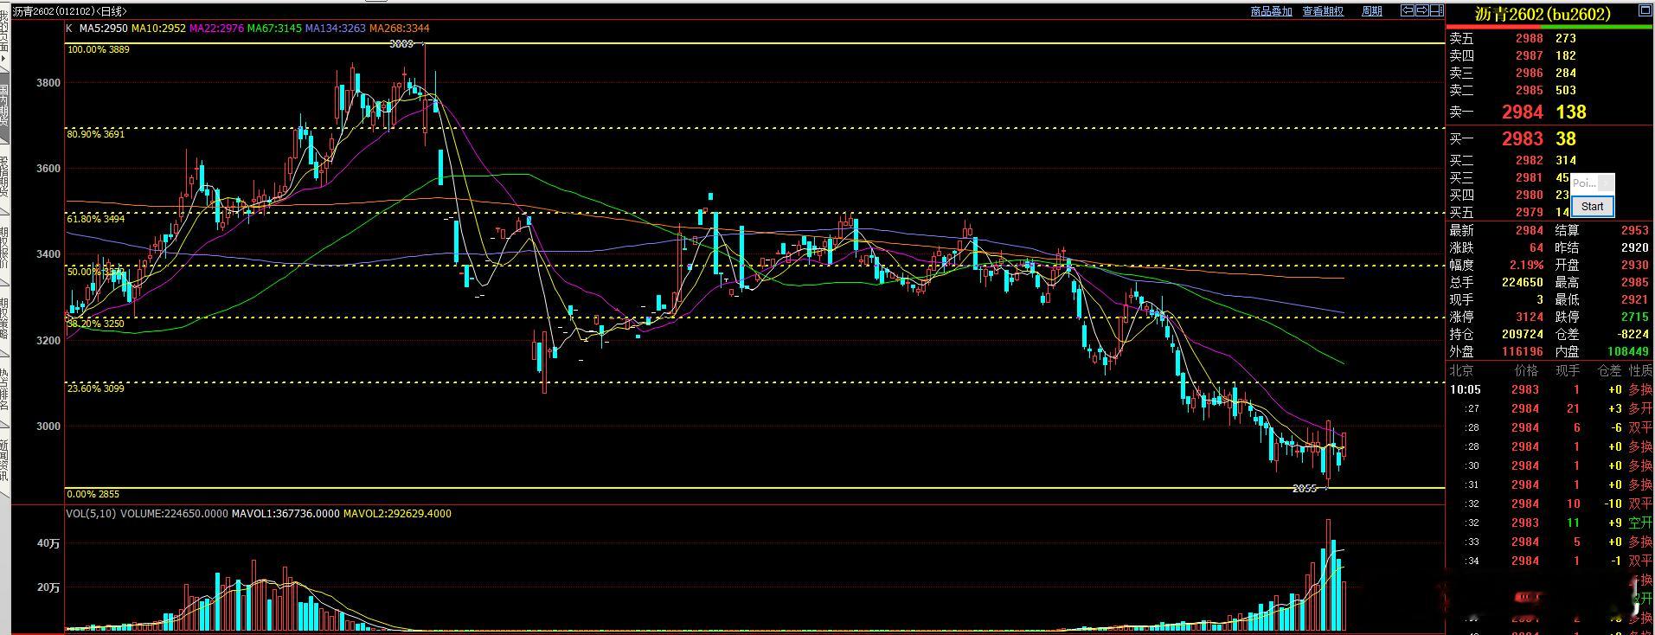The height and width of the screenshot is (635, 1655).
Task: Click the 外盘 value 116196
Action: coord(1522,351)
